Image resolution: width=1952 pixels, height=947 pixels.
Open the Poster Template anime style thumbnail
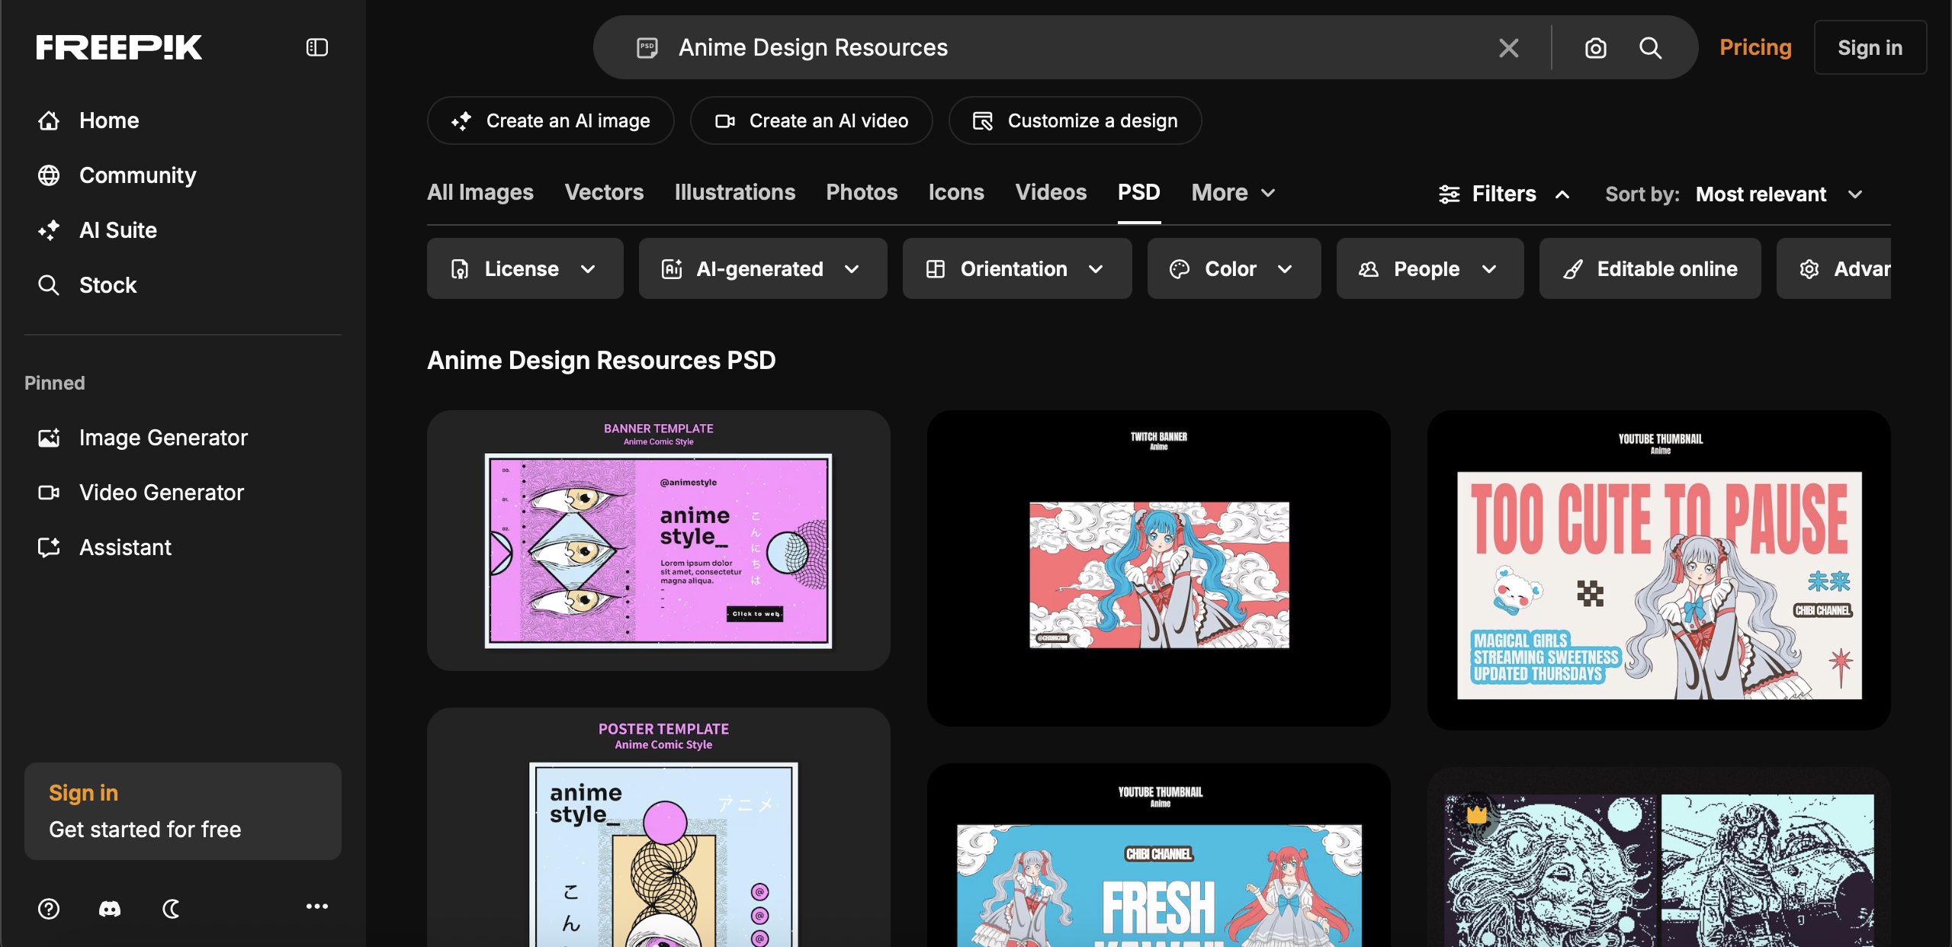click(x=659, y=827)
